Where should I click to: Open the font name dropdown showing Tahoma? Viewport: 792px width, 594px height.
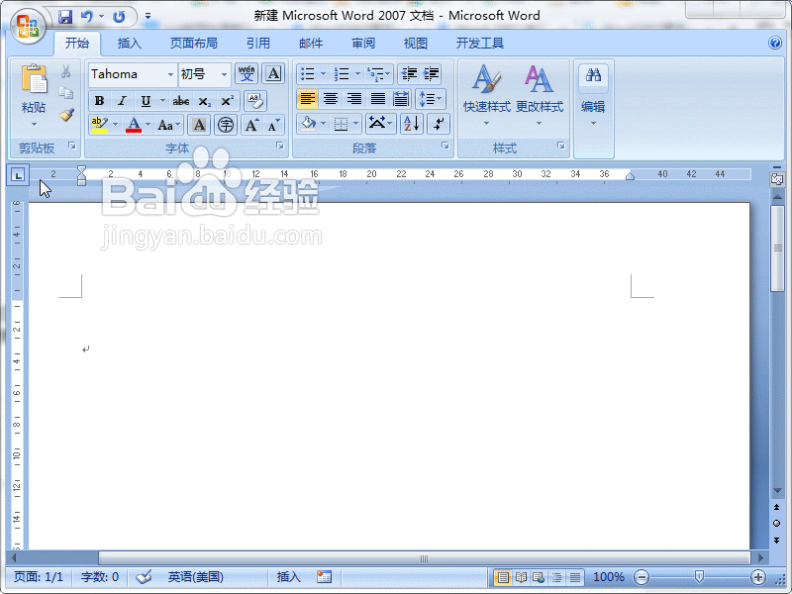click(169, 73)
